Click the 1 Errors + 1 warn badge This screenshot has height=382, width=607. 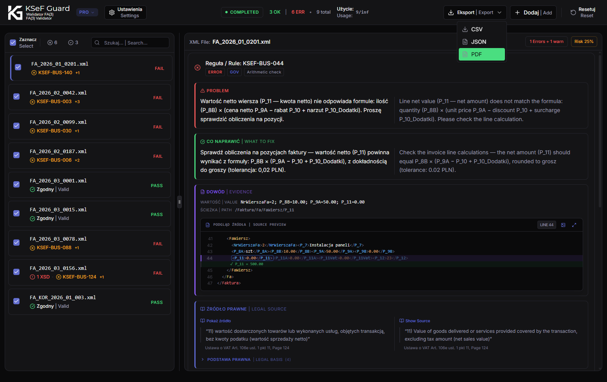(x=546, y=41)
